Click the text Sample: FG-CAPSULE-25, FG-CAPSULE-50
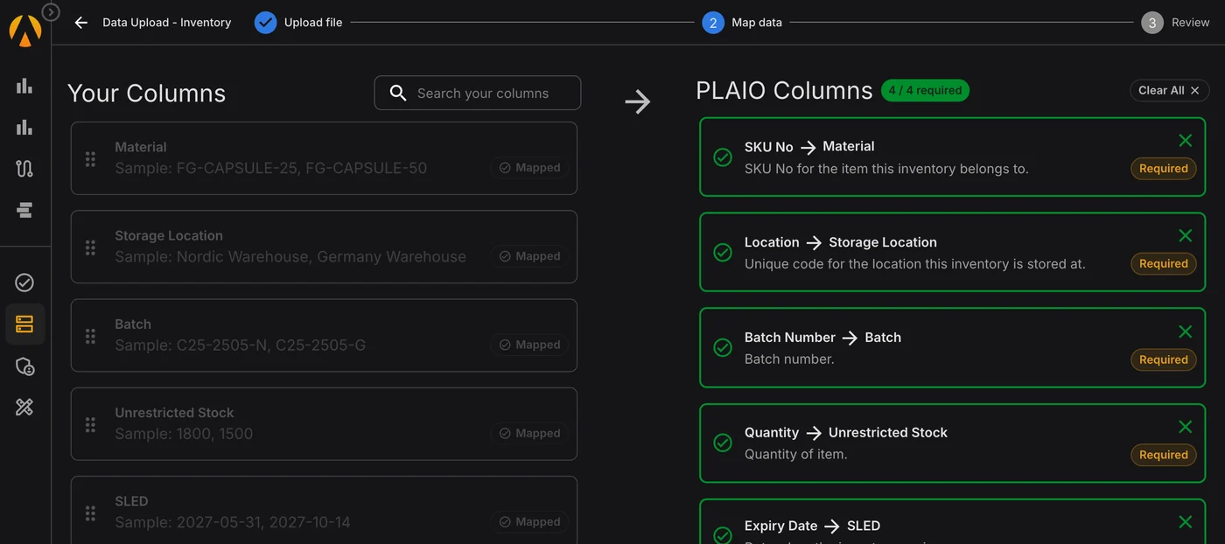 point(271,168)
